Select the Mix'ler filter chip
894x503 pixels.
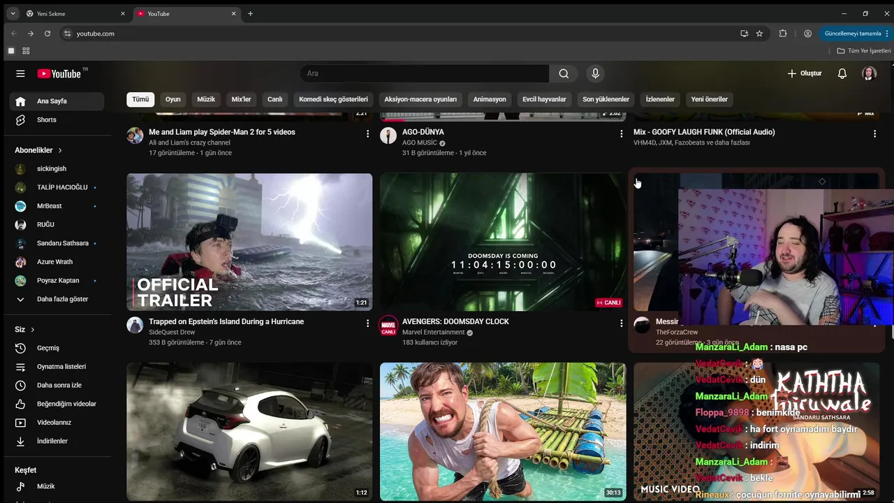(241, 99)
